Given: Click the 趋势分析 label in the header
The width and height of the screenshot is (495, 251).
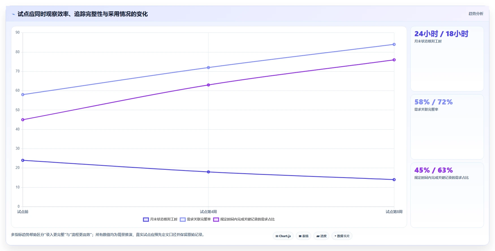Looking at the screenshot, I should 476,14.
